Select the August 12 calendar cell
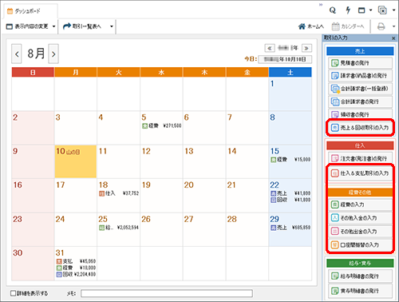 tap(161, 161)
